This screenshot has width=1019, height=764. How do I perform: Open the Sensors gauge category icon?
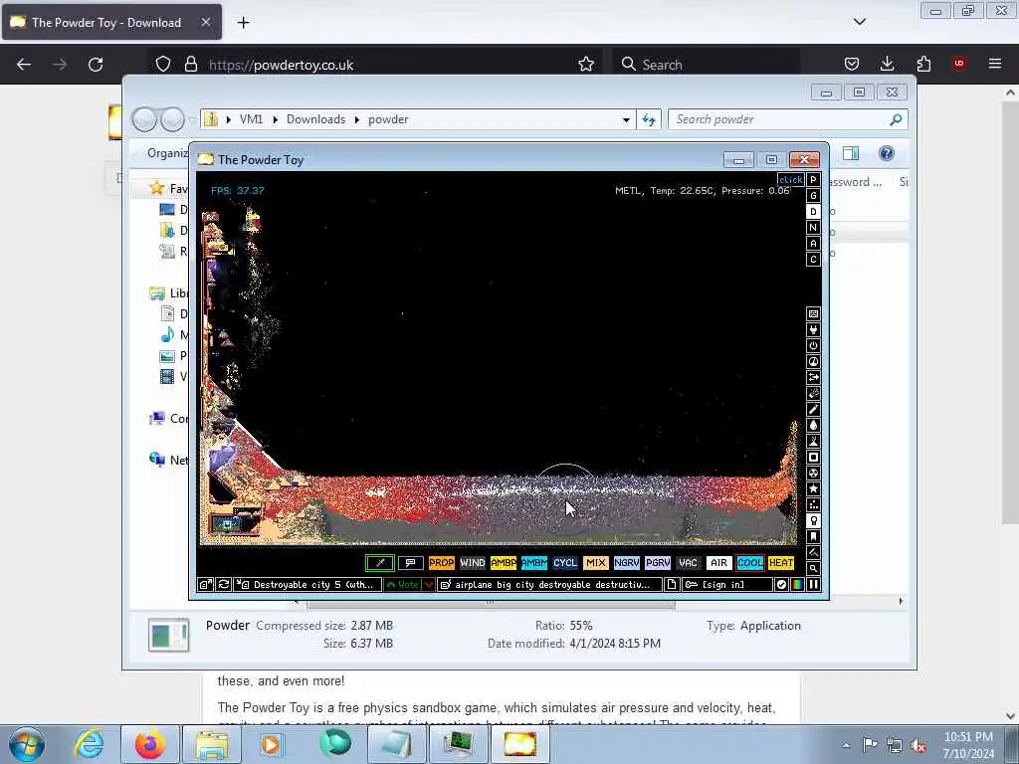point(813,362)
